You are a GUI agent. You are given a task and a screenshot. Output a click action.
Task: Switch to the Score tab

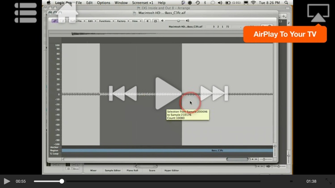click(152, 171)
